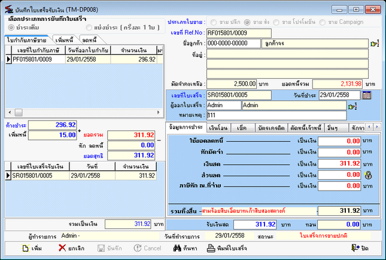The image size is (386, 260).
Task: Click the invoice grid horizontal scrollbar thumb
Action: pyautogui.click(x=19, y=112)
